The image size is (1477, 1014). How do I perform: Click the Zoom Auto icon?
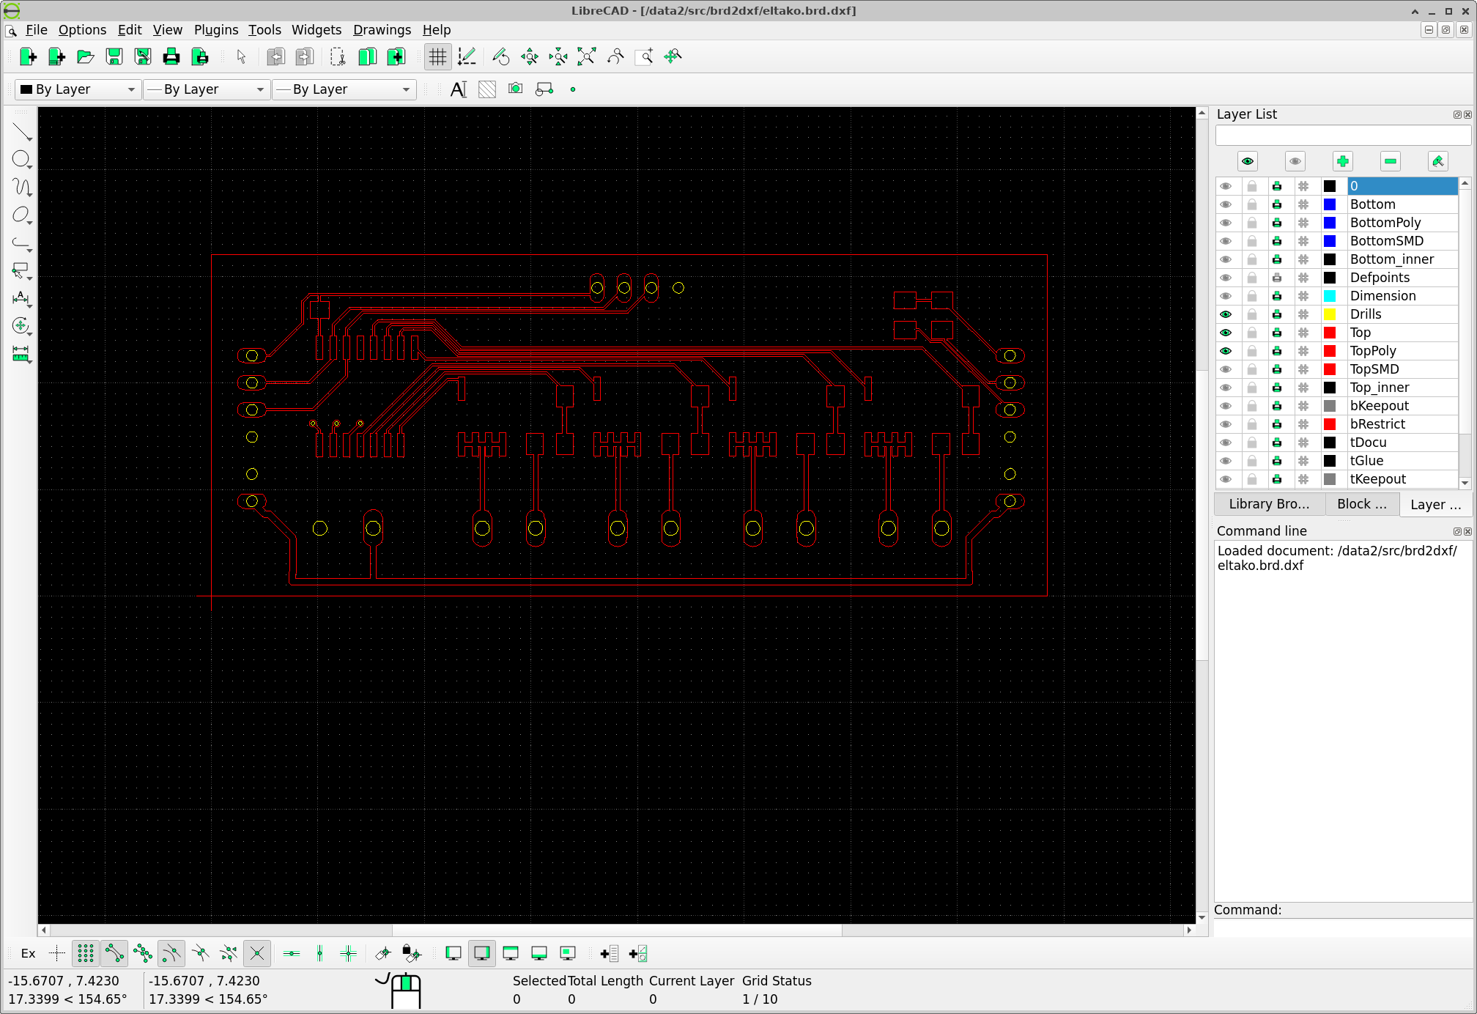[x=586, y=56]
